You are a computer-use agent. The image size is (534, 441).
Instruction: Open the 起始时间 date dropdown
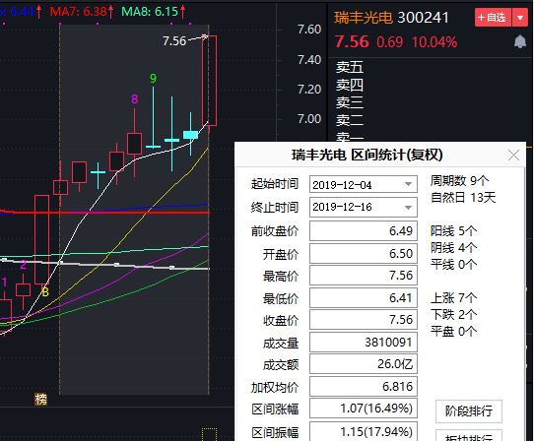pyautogui.click(x=408, y=184)
